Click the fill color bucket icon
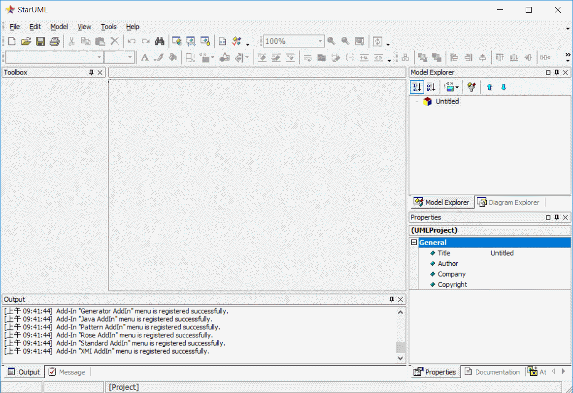The height and width of the screenshot is (393, 573). 173,57
